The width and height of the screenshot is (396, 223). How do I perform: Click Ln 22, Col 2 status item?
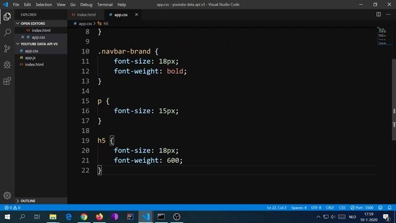(277, 208)
